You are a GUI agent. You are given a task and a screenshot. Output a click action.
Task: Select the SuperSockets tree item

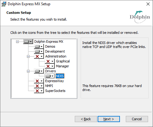[x=55, y=91]
